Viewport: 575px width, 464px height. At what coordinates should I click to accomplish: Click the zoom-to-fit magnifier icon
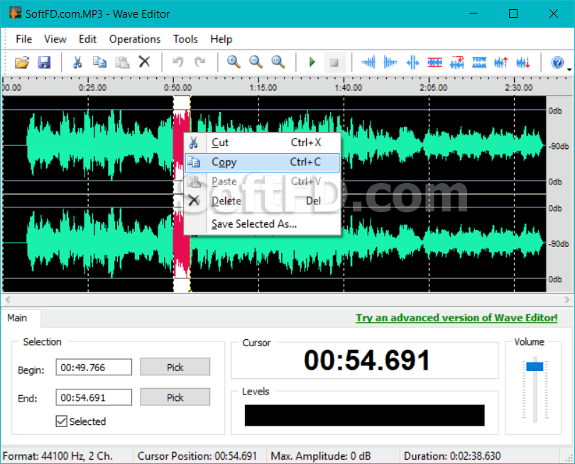(278, 62)
